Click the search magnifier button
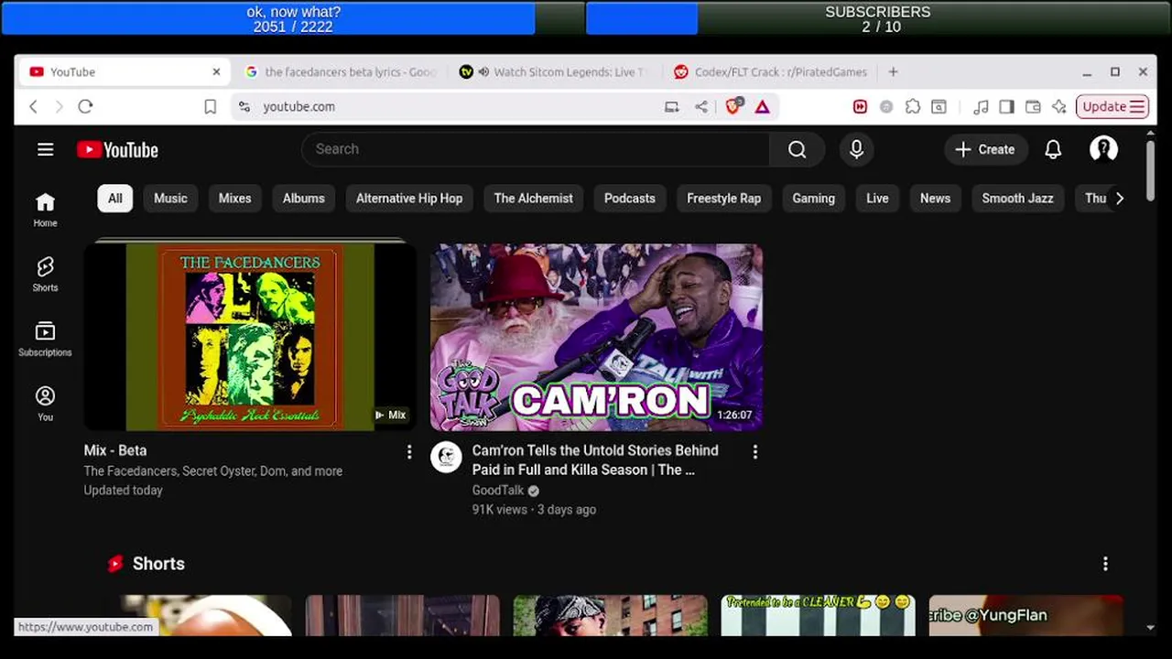This screenshot has height=659, width=1172. click(798, 149)
